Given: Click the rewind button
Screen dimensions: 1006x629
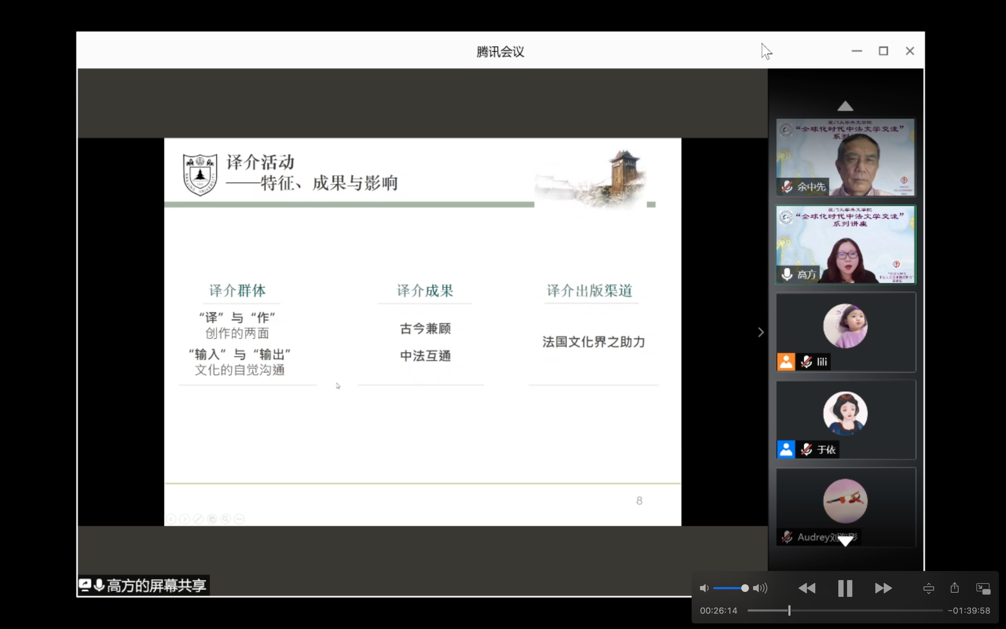Looking at the screenshot, I should [807, 588].
